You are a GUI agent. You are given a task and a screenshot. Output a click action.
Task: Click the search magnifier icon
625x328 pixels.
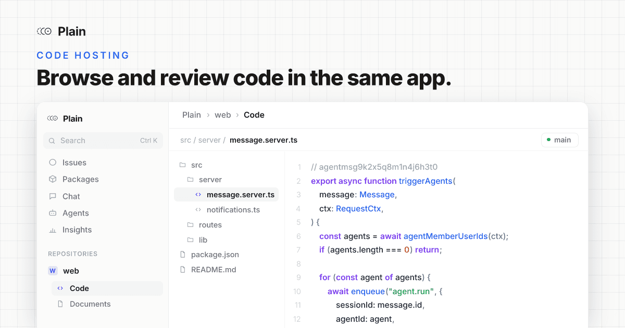click(x=52, y=141)
